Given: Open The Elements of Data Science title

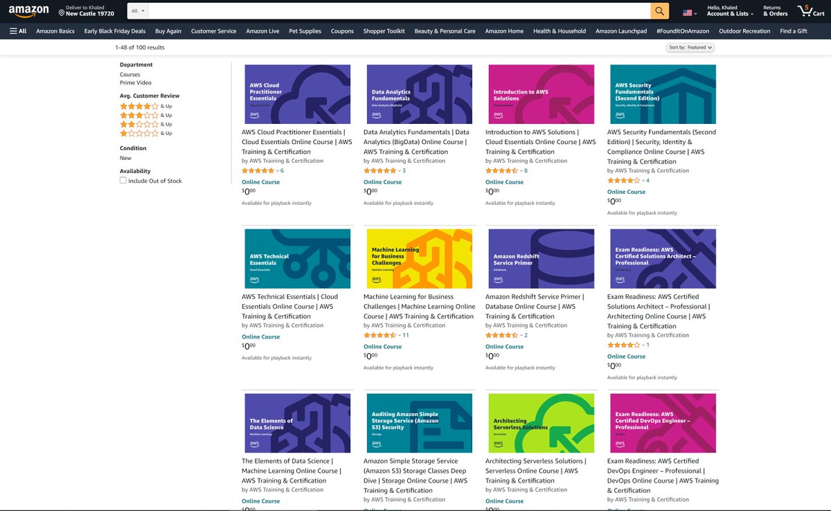Looking at the screenshot, I should click(290, 471).
